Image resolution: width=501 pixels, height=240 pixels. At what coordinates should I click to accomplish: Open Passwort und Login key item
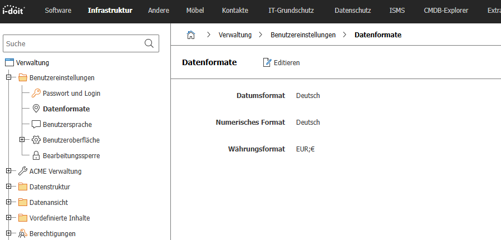point(71,94)
